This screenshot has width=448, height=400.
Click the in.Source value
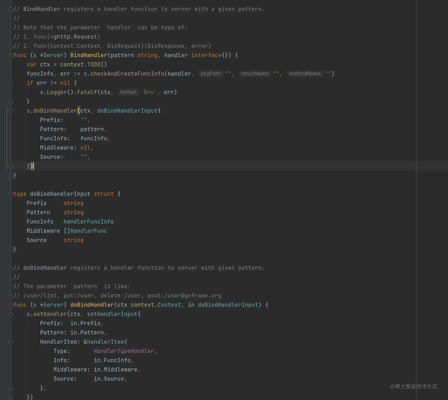[109, 379]
